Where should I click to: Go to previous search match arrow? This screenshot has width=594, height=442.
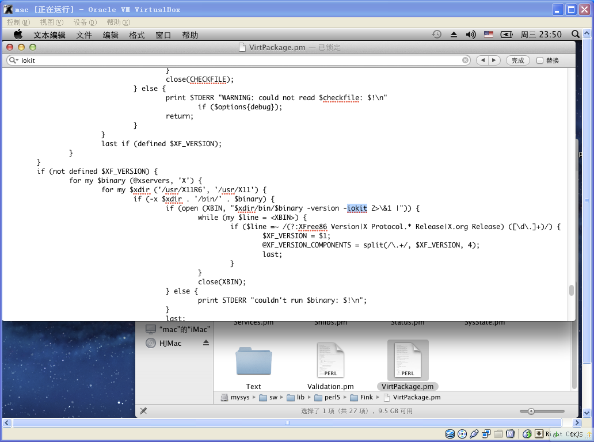pos(482,60)
